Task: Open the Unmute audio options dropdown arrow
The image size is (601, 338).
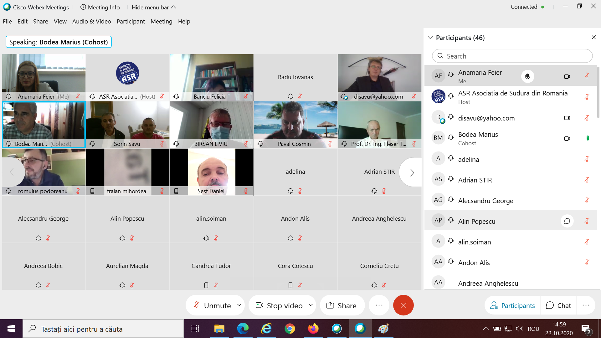Action: (239, 305)
